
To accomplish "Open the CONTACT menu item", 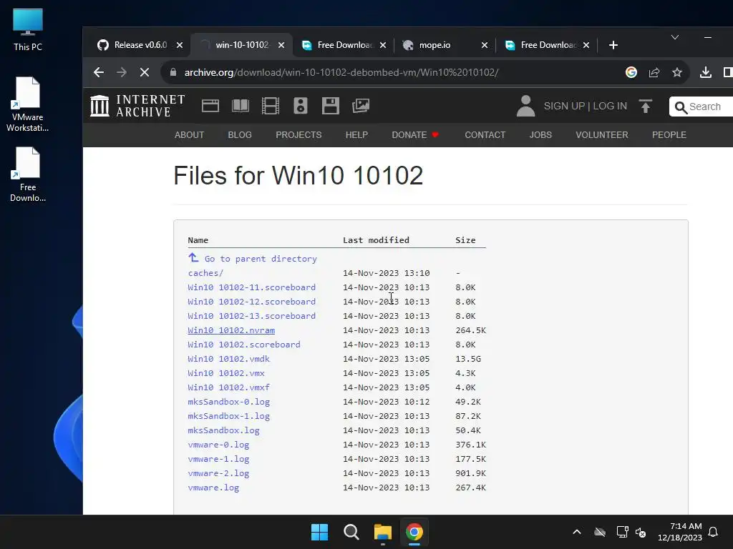I will [x=485, y=135].
